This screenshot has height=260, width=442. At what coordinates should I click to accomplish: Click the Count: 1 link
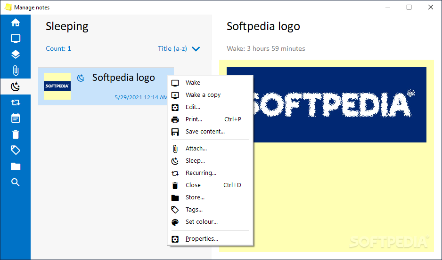pyautogui.click(x=58, y=49)
